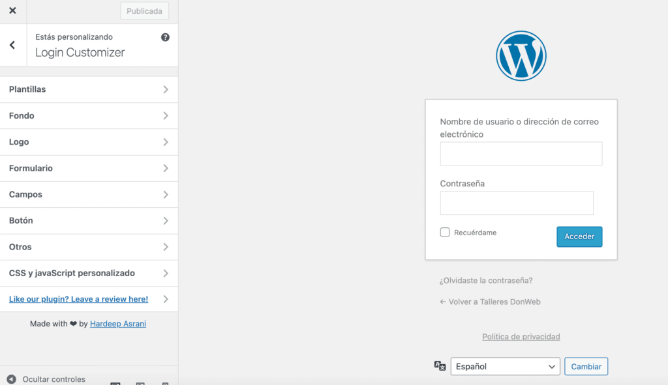Enable the Recuérdame checkbox
668x385 pixels.
coord(444,232)
